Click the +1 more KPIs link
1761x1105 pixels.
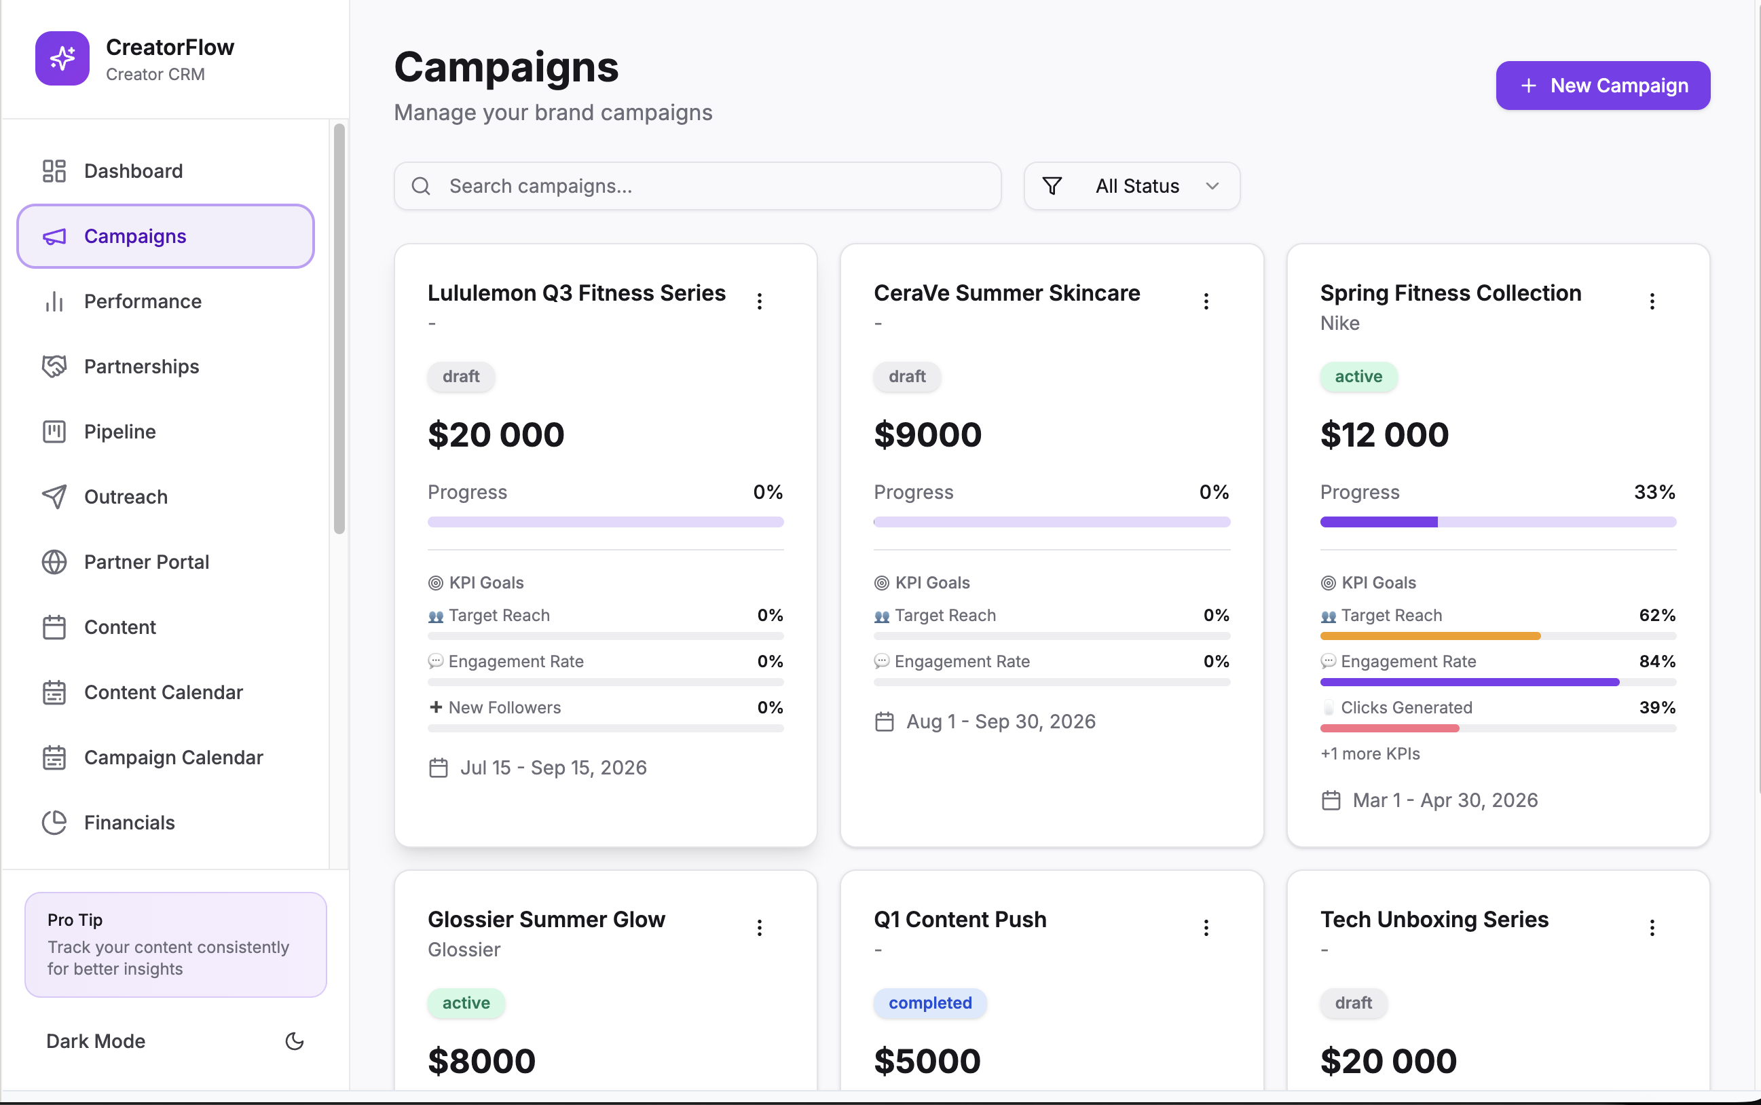click(x=1370, y=753)
